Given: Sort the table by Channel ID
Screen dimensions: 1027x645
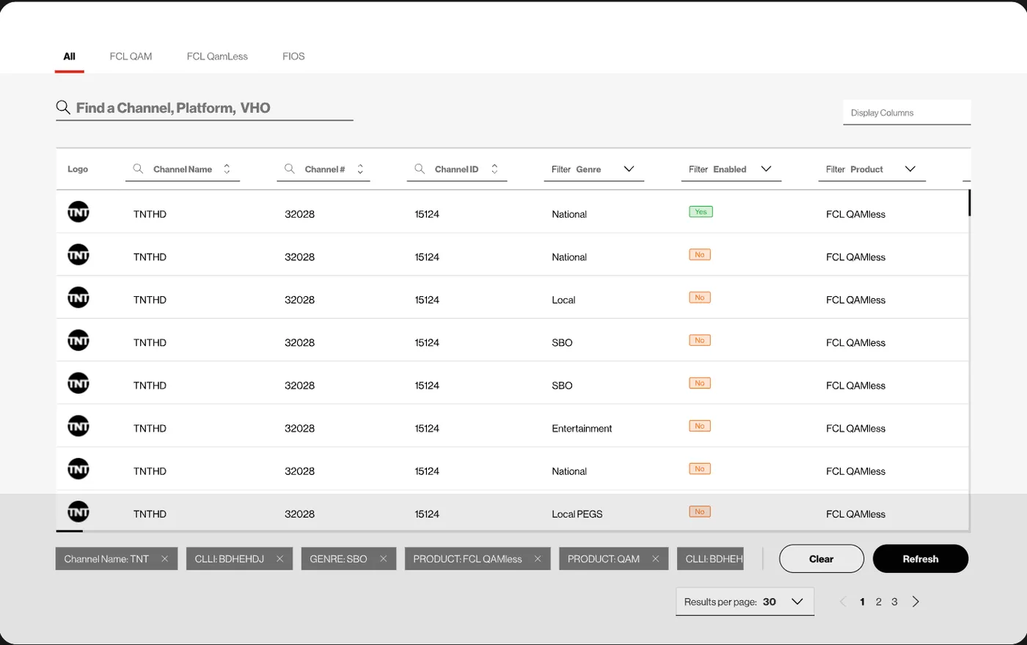Looking at the screenshot, I should tap(494, 169).
